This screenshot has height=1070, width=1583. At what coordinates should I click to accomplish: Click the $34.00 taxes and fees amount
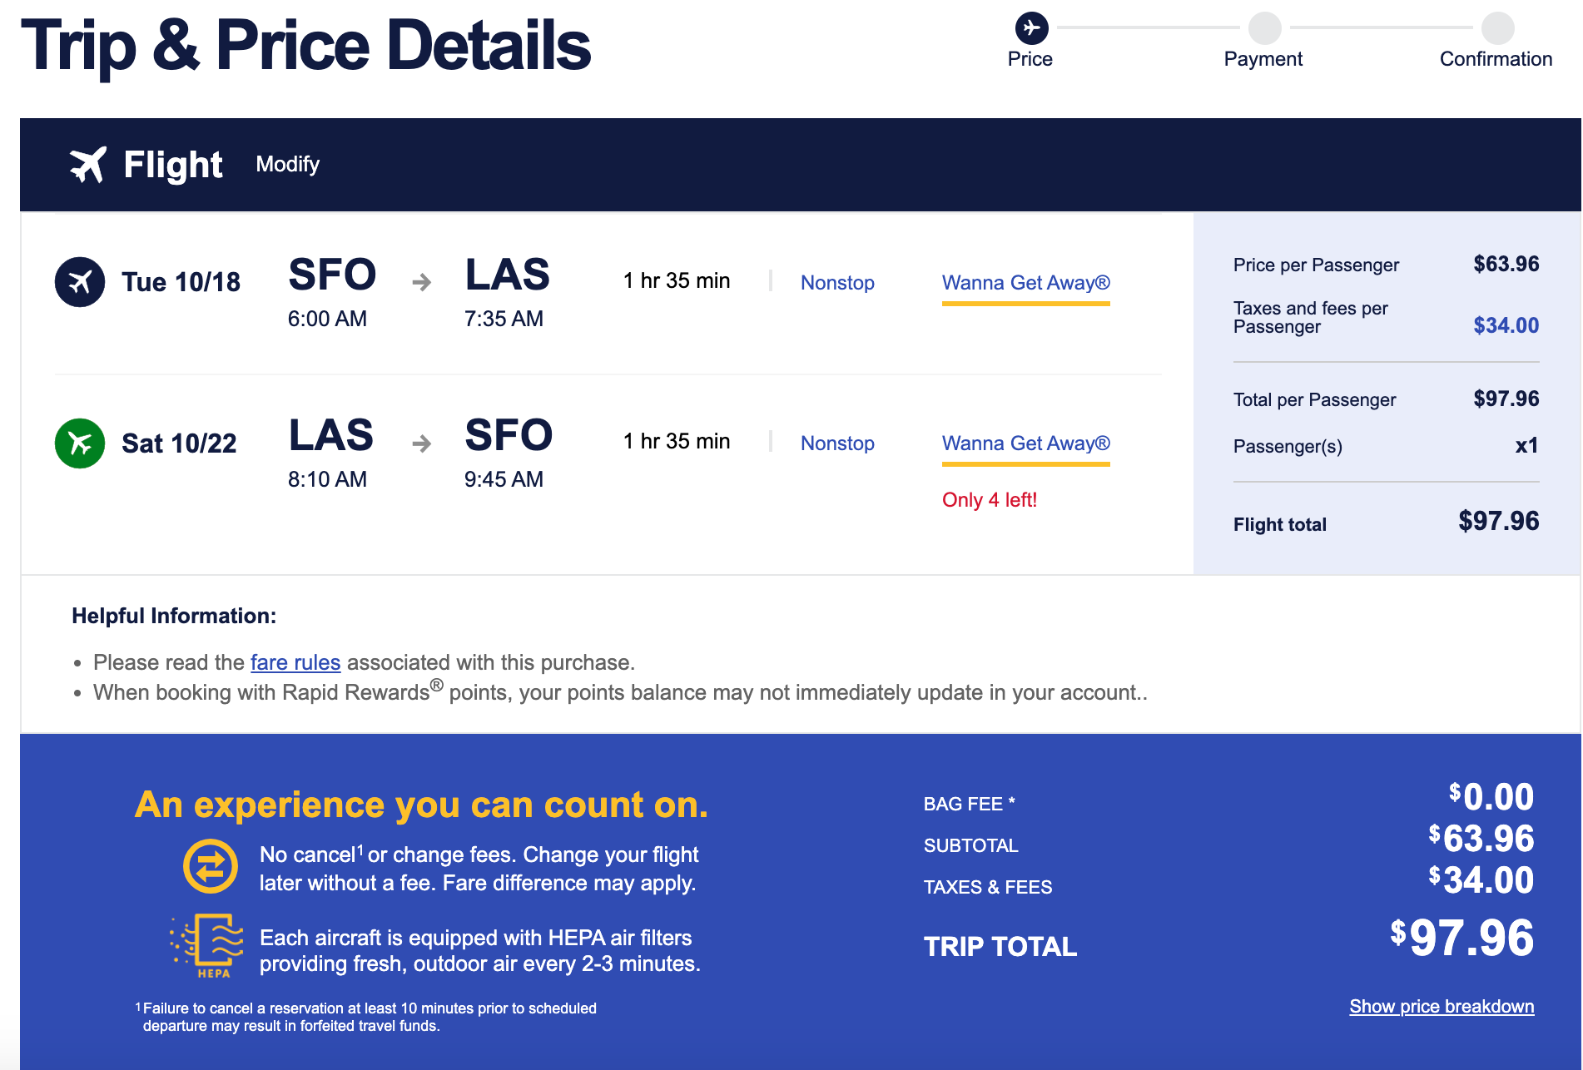tap(1506, 325)
